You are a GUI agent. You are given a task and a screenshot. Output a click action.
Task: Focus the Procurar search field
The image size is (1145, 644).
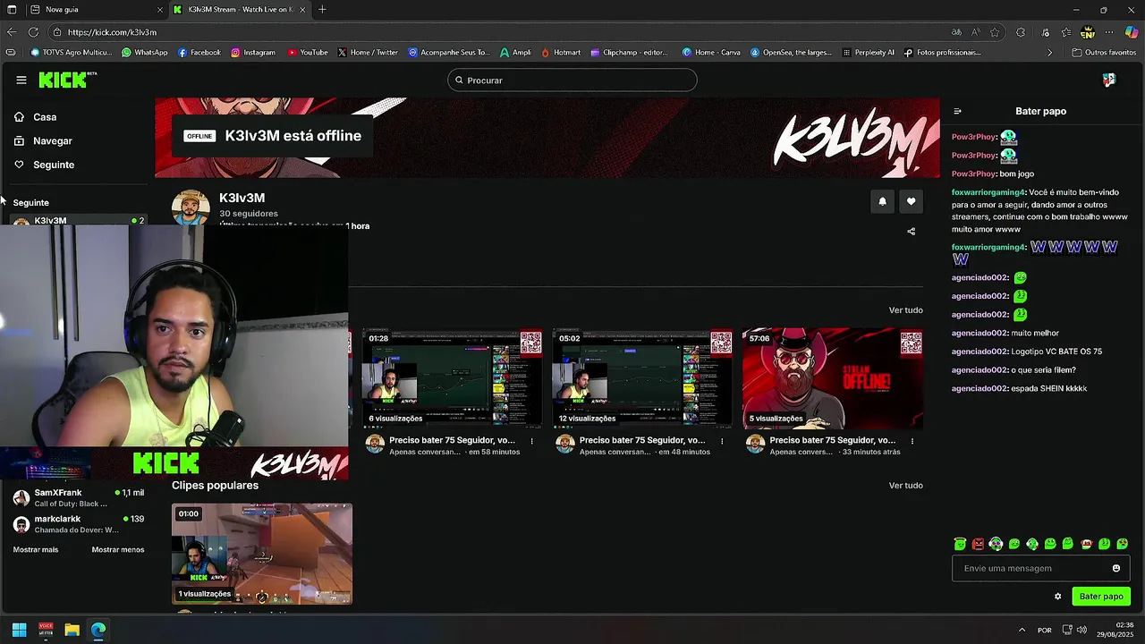pyautogui.click(x=572, y=80)
